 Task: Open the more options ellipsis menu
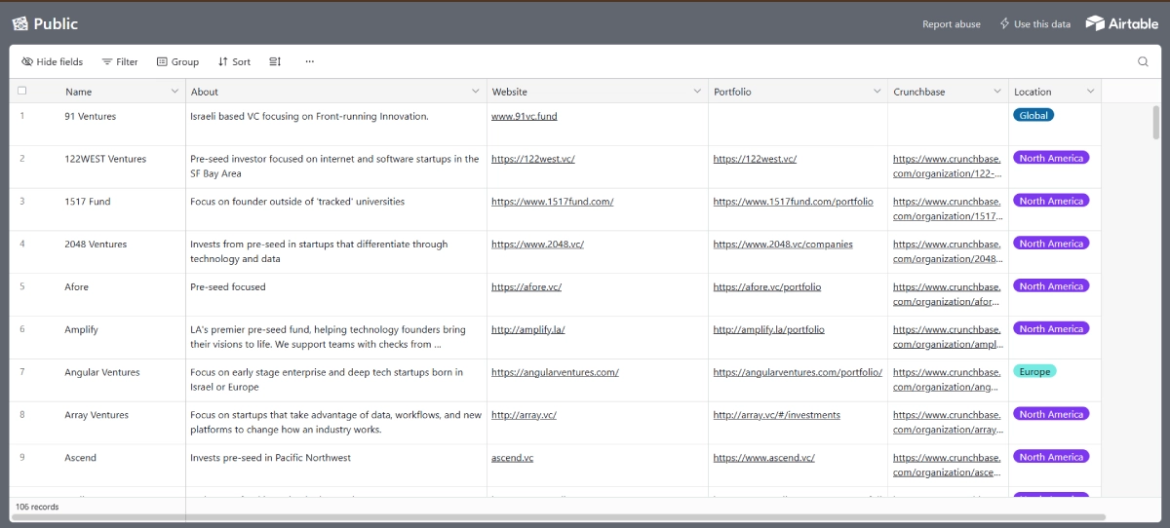309,61
